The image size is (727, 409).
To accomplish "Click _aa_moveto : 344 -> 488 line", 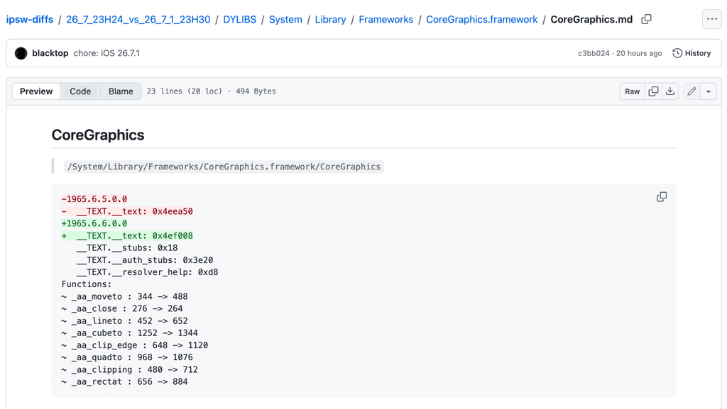I will click(x=125, y=296).
